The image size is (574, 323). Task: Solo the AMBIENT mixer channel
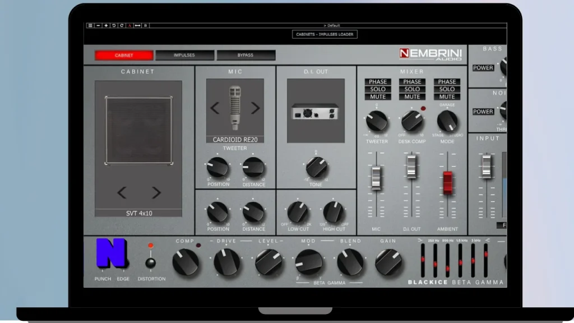pos(447,89)
